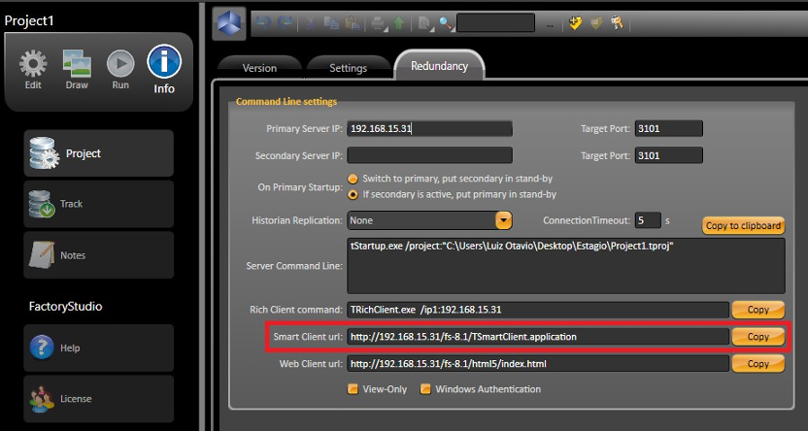
Task: Click the Project1 title text
Action: pos(29,21)
